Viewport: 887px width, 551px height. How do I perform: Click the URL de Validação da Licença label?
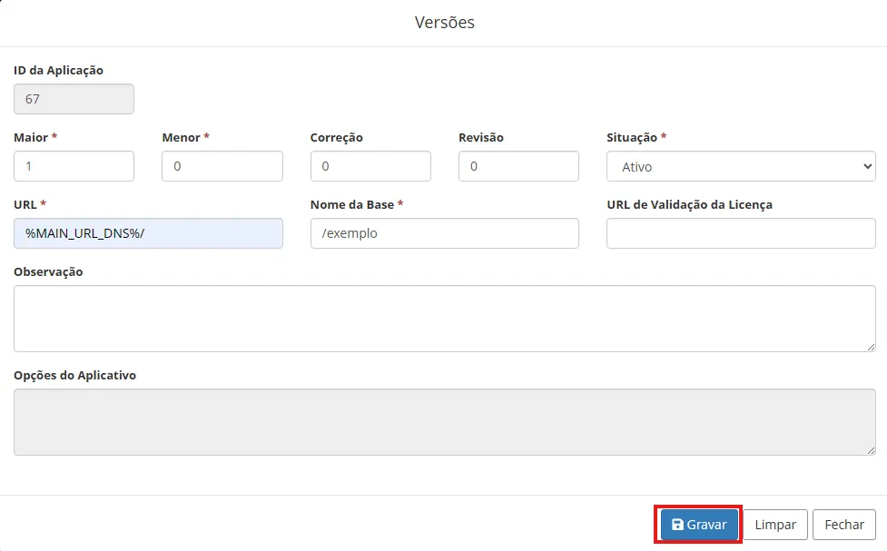pyautogui.click(x=690, y=204)
